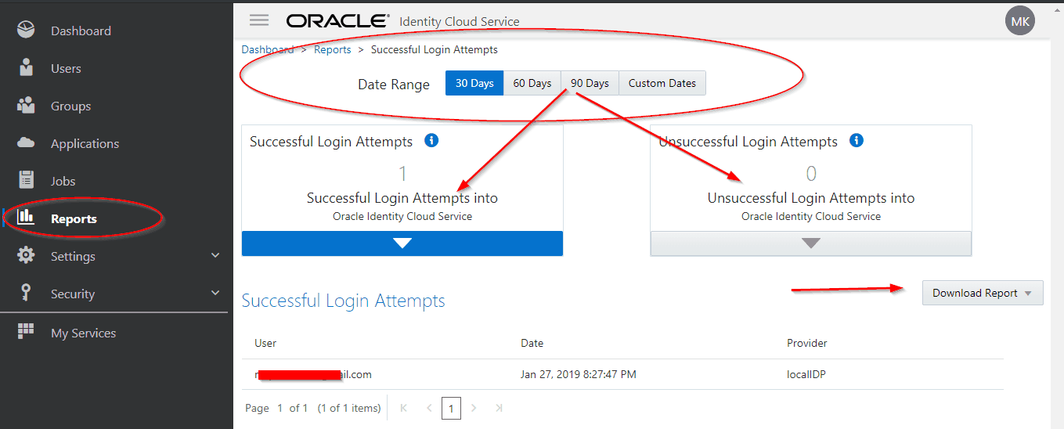
Task: Open the Reports menu item
Action: 73,218
